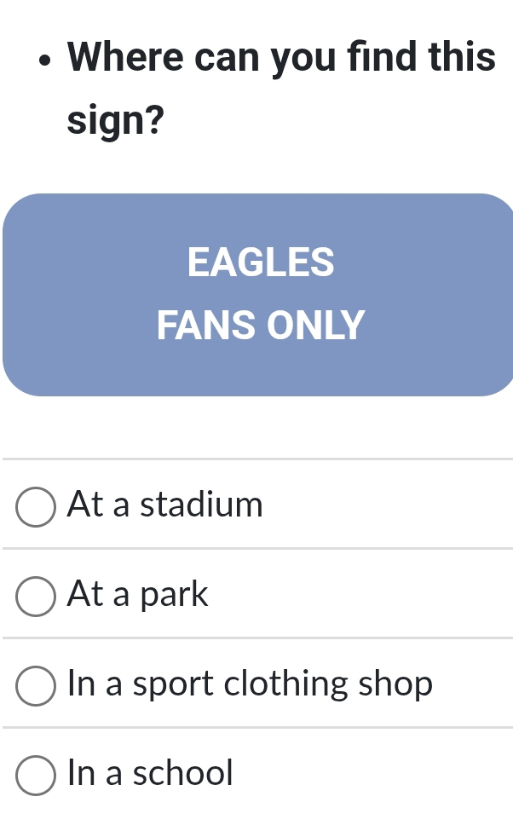The height and width of the screenshot is (831, 513).
Task: Click the "At a park" answer text
Action: click(136, 595)
